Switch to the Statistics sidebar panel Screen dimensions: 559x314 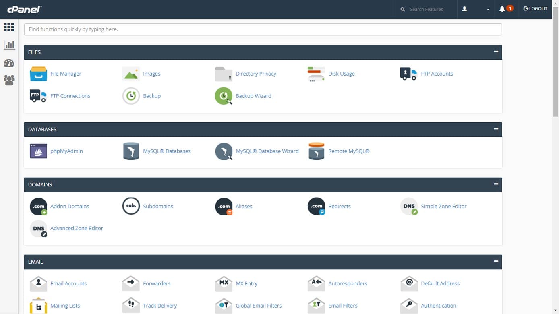[9, 45]
